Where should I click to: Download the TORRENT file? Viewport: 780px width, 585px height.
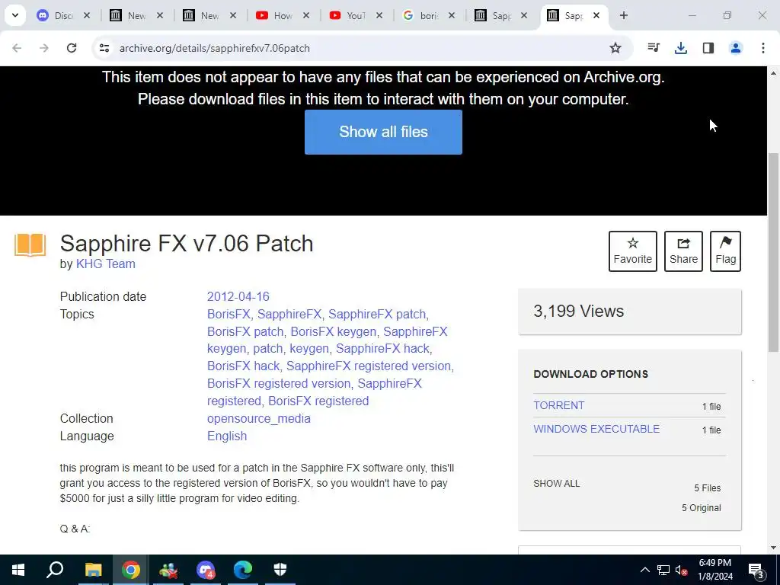point(558,405)
